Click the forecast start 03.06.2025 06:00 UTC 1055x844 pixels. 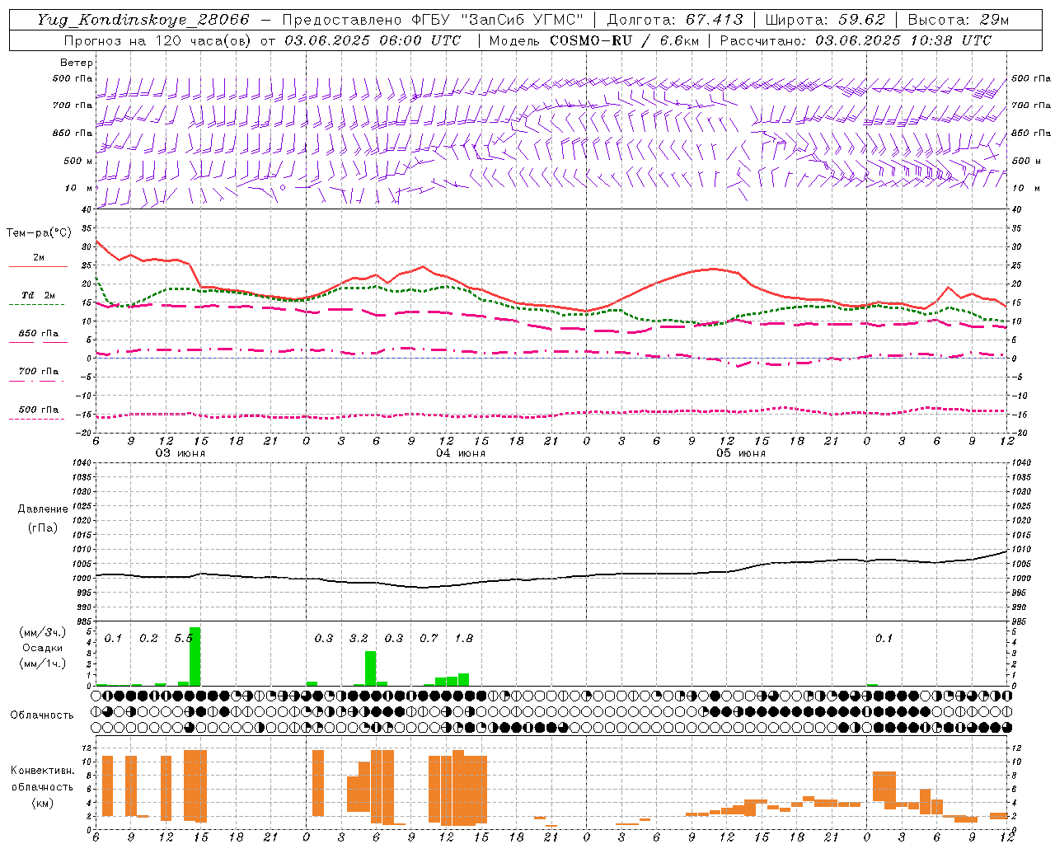click(373, 40)
